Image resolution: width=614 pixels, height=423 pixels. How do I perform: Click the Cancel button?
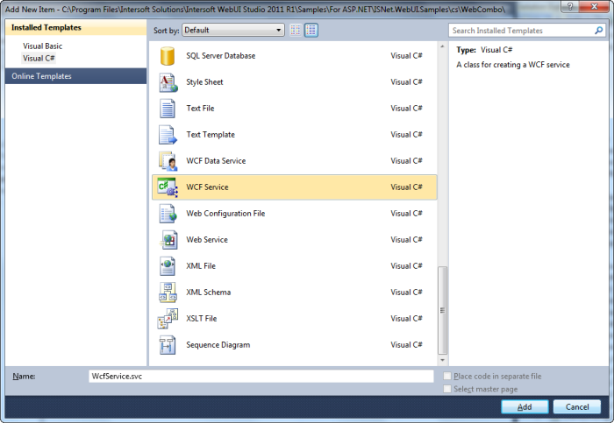pos(576,407)
